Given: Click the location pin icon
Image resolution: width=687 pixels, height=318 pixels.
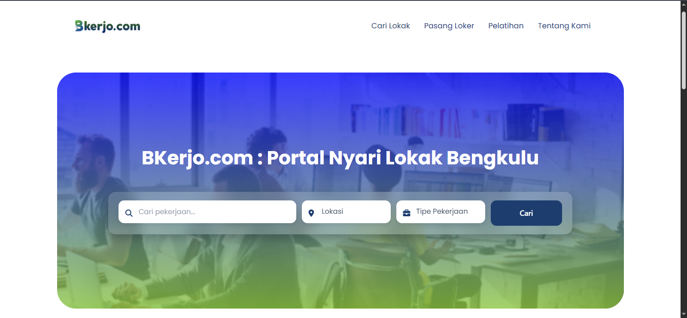Looking at the screenshot, I should coord(311,213).
